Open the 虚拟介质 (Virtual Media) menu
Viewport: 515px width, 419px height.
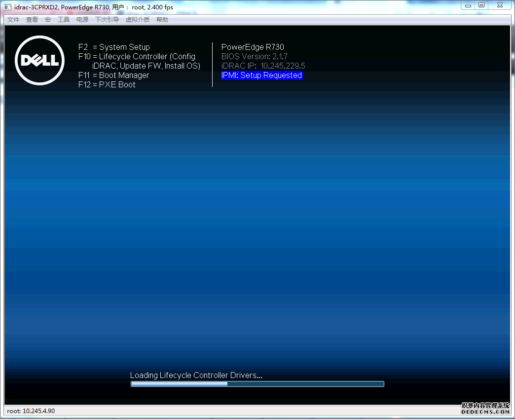point(138,20)
